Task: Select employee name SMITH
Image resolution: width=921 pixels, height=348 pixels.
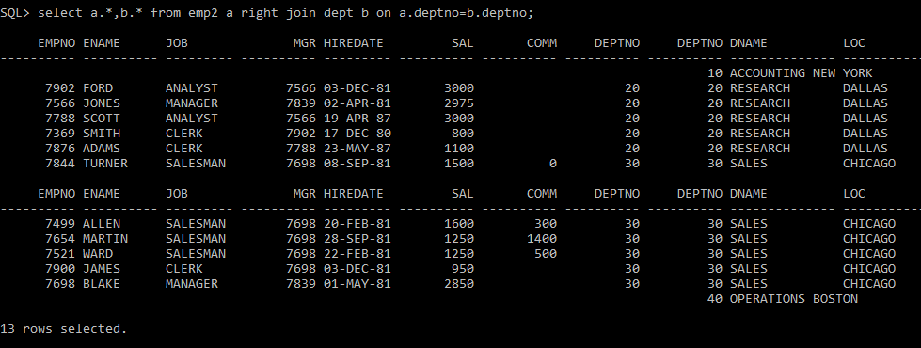Action: click(101, 134)
